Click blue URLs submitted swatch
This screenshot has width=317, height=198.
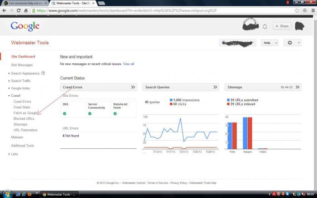click(x=228, y=100)
